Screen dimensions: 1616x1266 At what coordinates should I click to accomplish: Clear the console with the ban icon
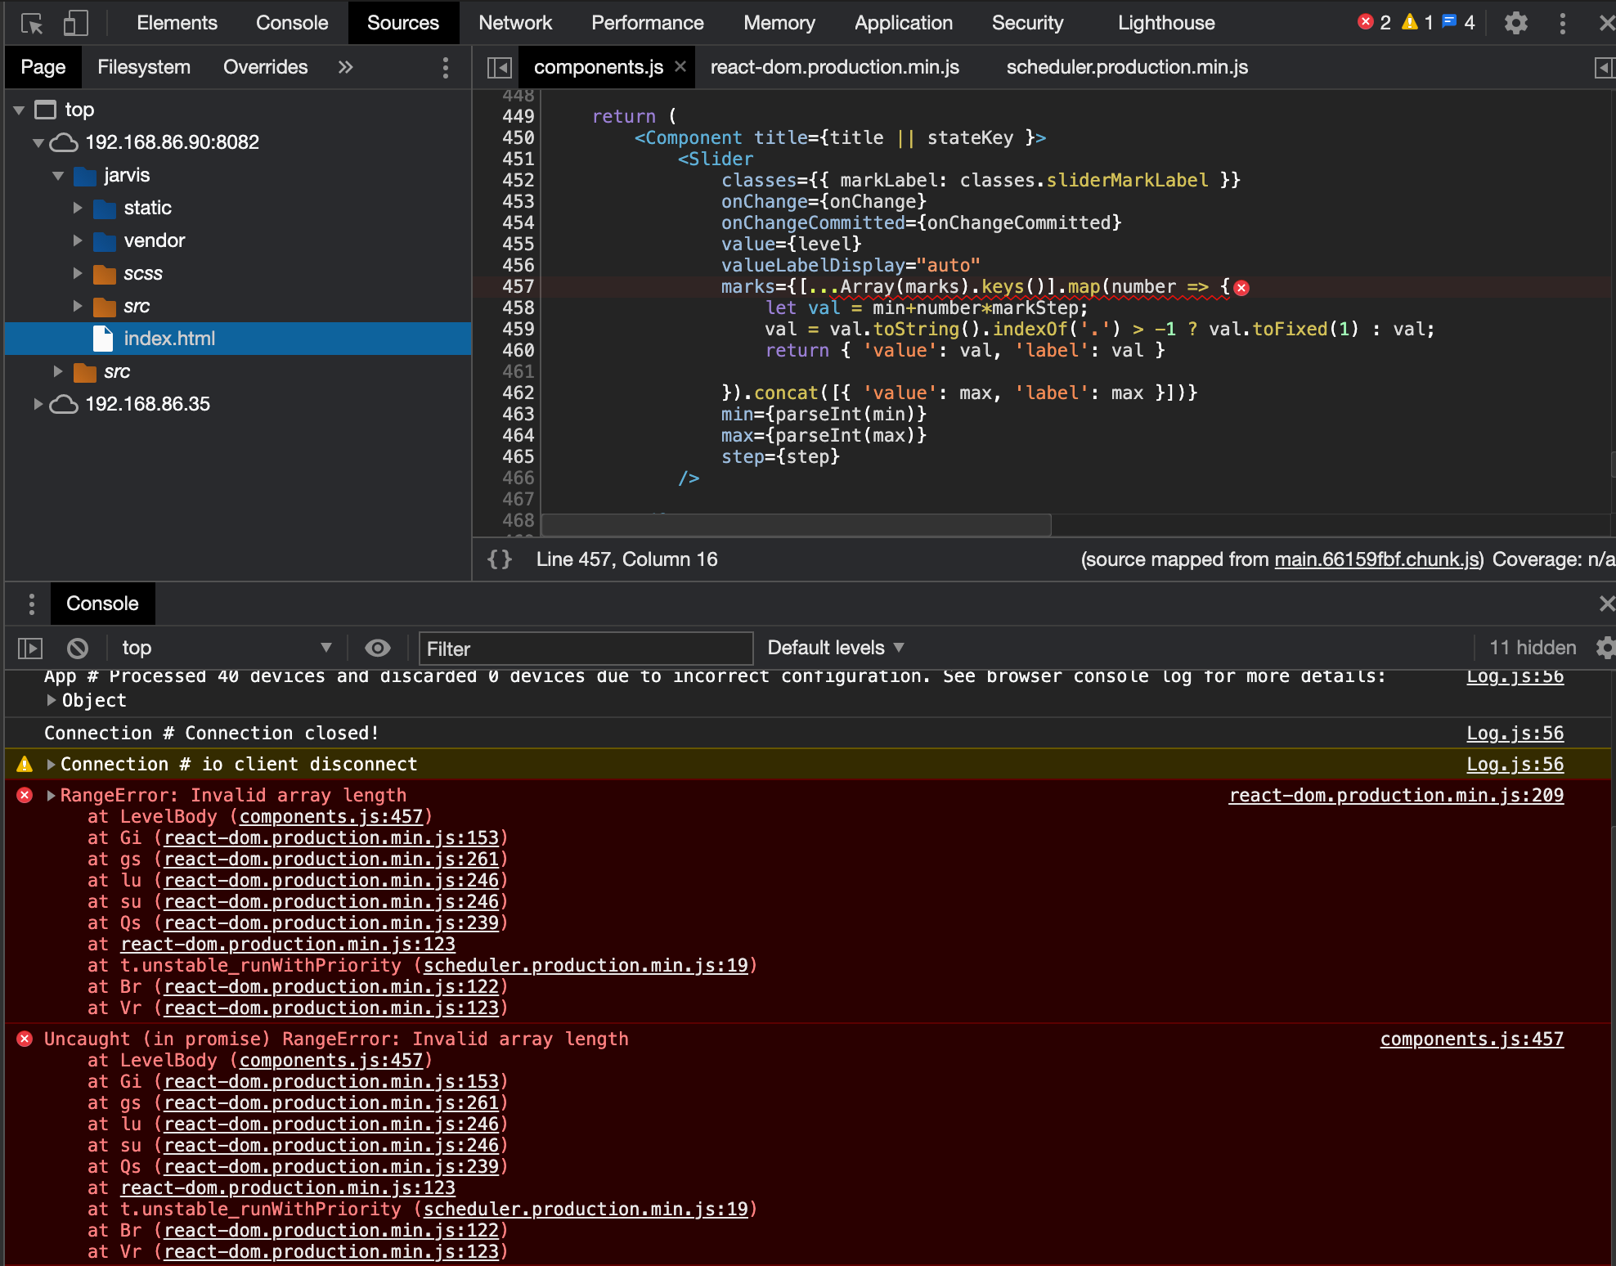[78, 649]
